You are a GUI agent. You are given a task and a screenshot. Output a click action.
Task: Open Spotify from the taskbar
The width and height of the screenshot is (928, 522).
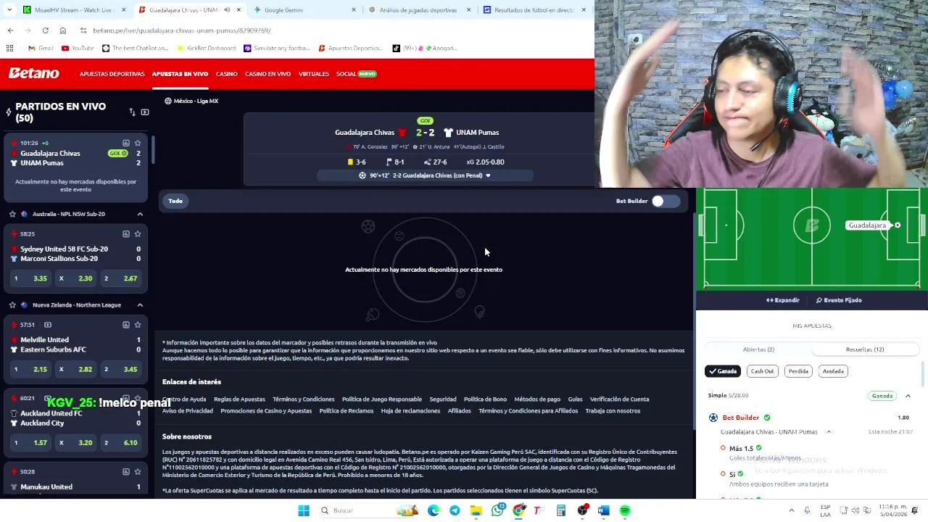625,510
